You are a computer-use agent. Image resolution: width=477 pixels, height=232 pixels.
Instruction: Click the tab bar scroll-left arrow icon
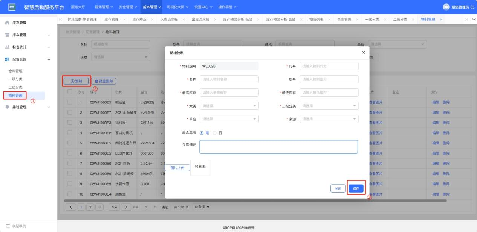pos(61,19)
